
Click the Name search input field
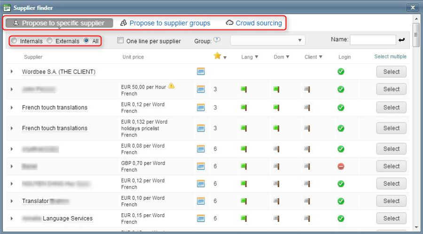pyautogui.click(x=373, y=40)
